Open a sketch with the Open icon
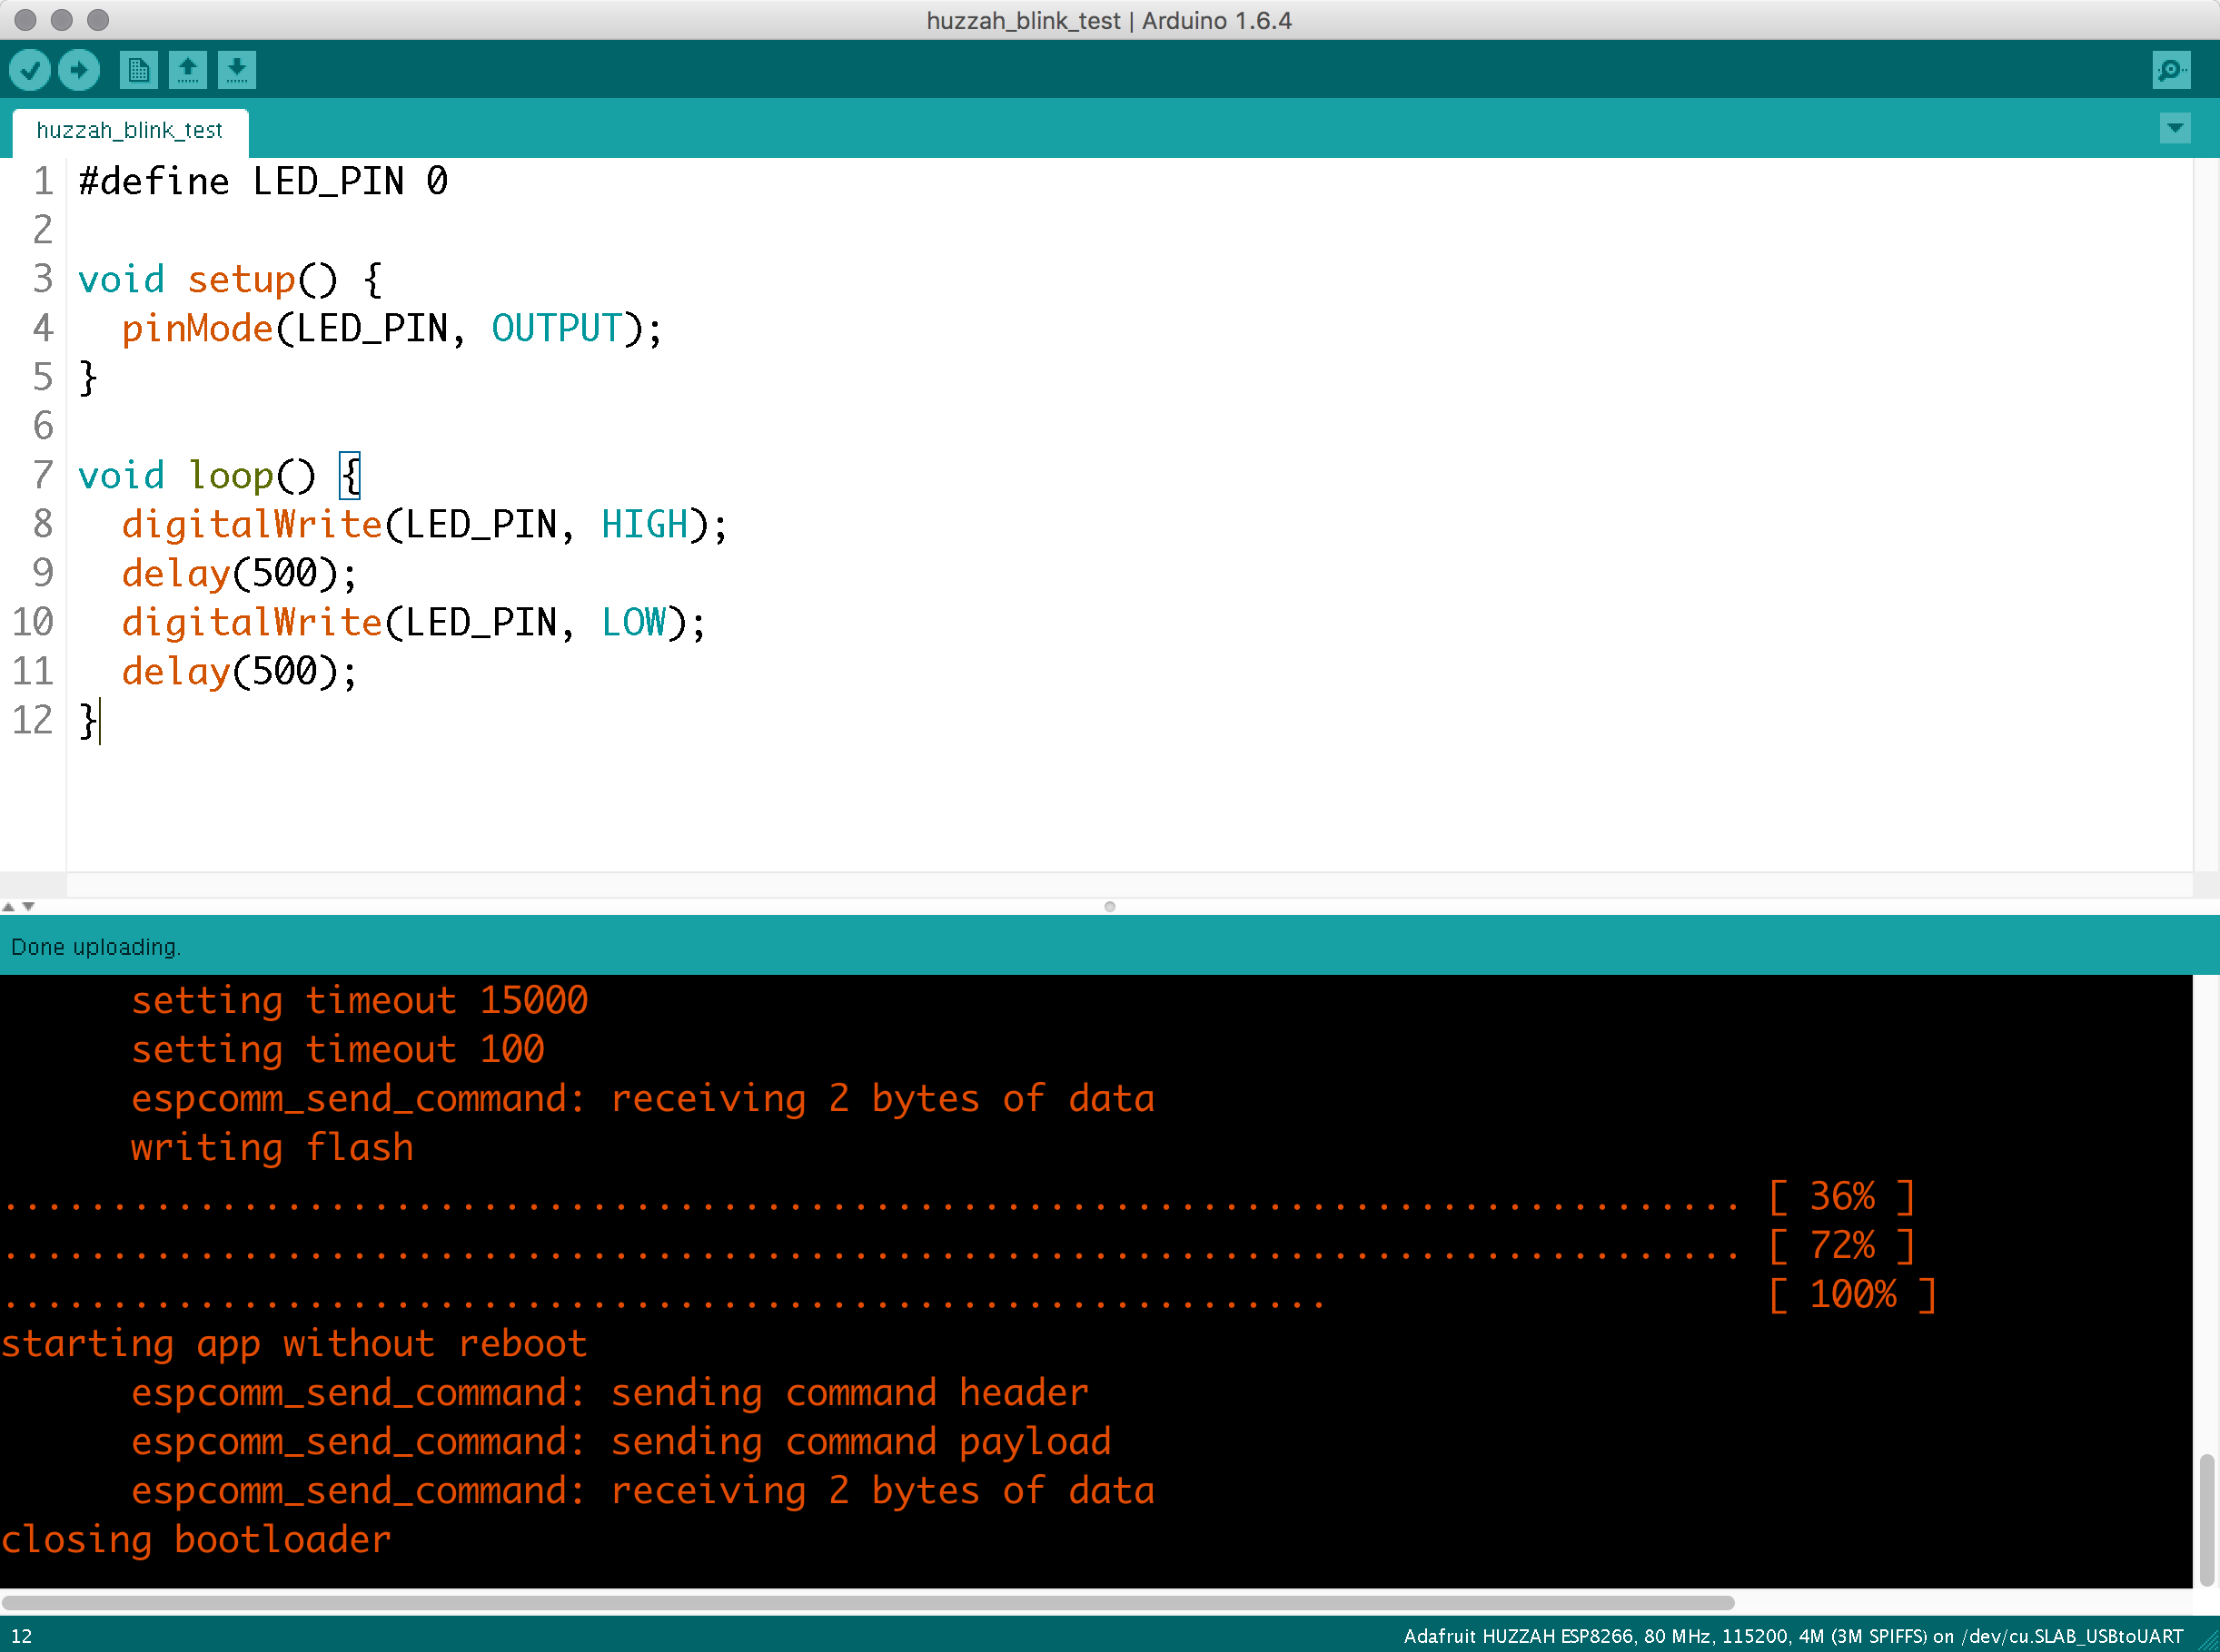The width and height of the screenshot is (2220, 1652). pyautogui.click(x=187, y=70)
